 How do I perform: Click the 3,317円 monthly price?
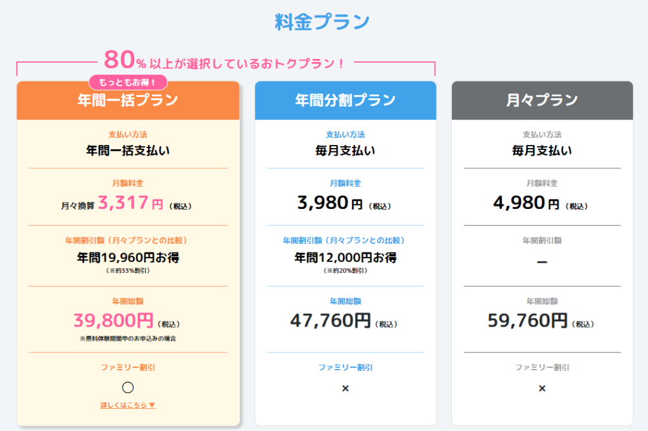(x=130, y=203)
